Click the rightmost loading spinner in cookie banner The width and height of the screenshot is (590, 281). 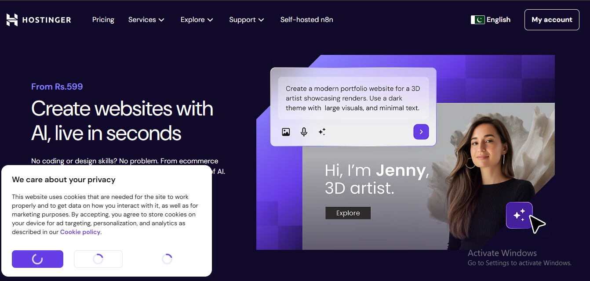(167, 259)
